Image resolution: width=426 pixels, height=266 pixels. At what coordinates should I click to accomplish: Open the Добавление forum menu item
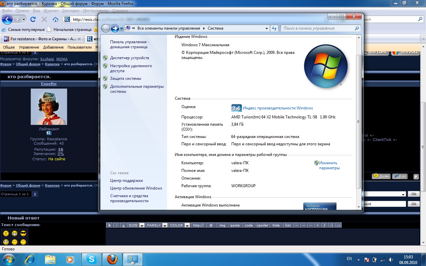pos(54,47)
